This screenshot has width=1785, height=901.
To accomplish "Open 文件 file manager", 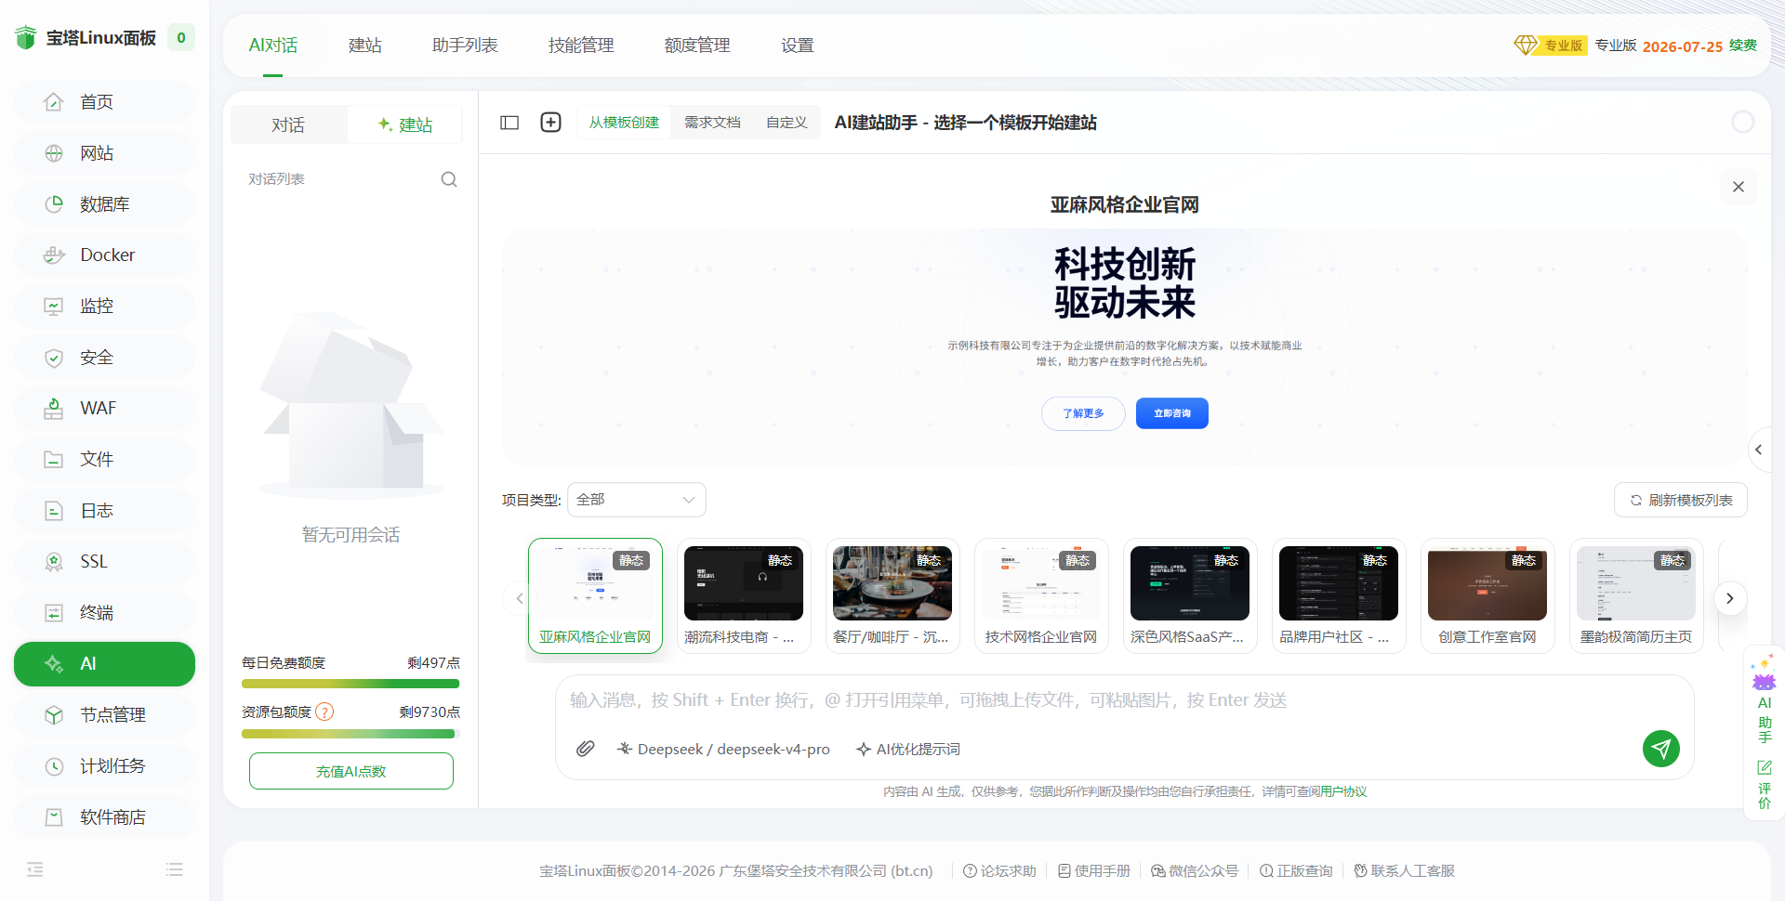I will pos(104,460).
